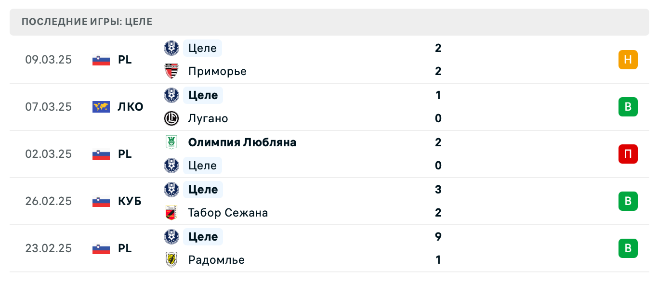
Task: Select the Радомлье club logo
Action: click(172, 260)
